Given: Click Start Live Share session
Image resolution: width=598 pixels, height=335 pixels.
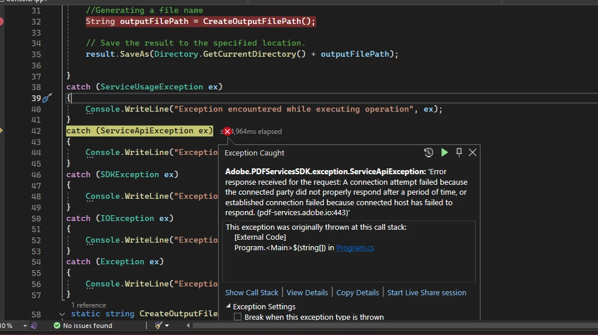Looking at the screenshot, I should (x=426, y=293).
